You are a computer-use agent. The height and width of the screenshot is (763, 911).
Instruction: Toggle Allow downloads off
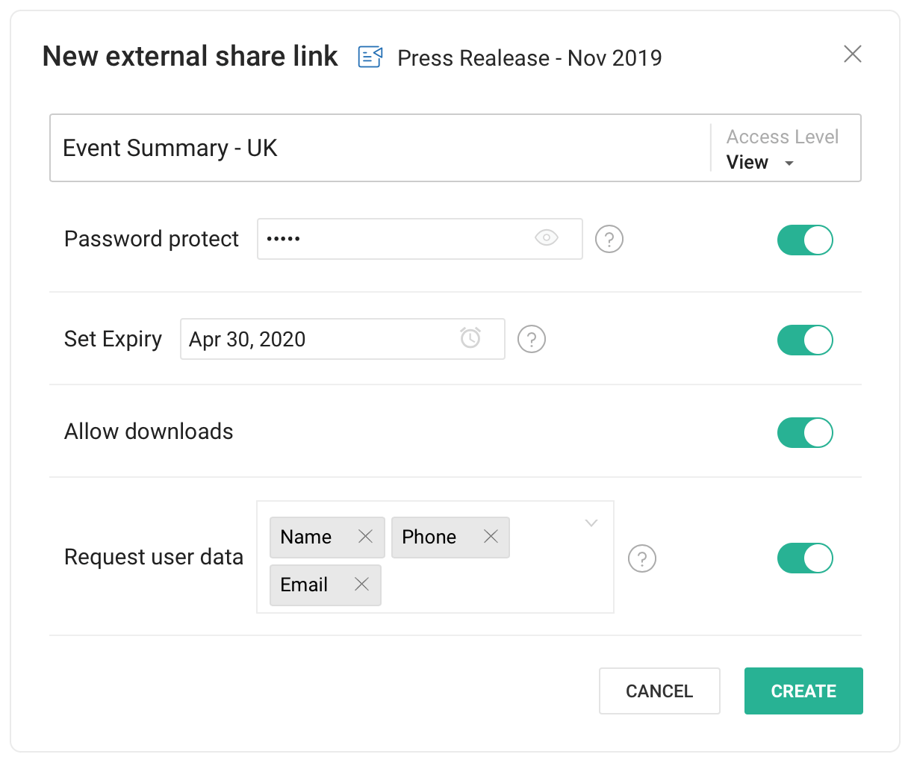click(x=805, y=433)
